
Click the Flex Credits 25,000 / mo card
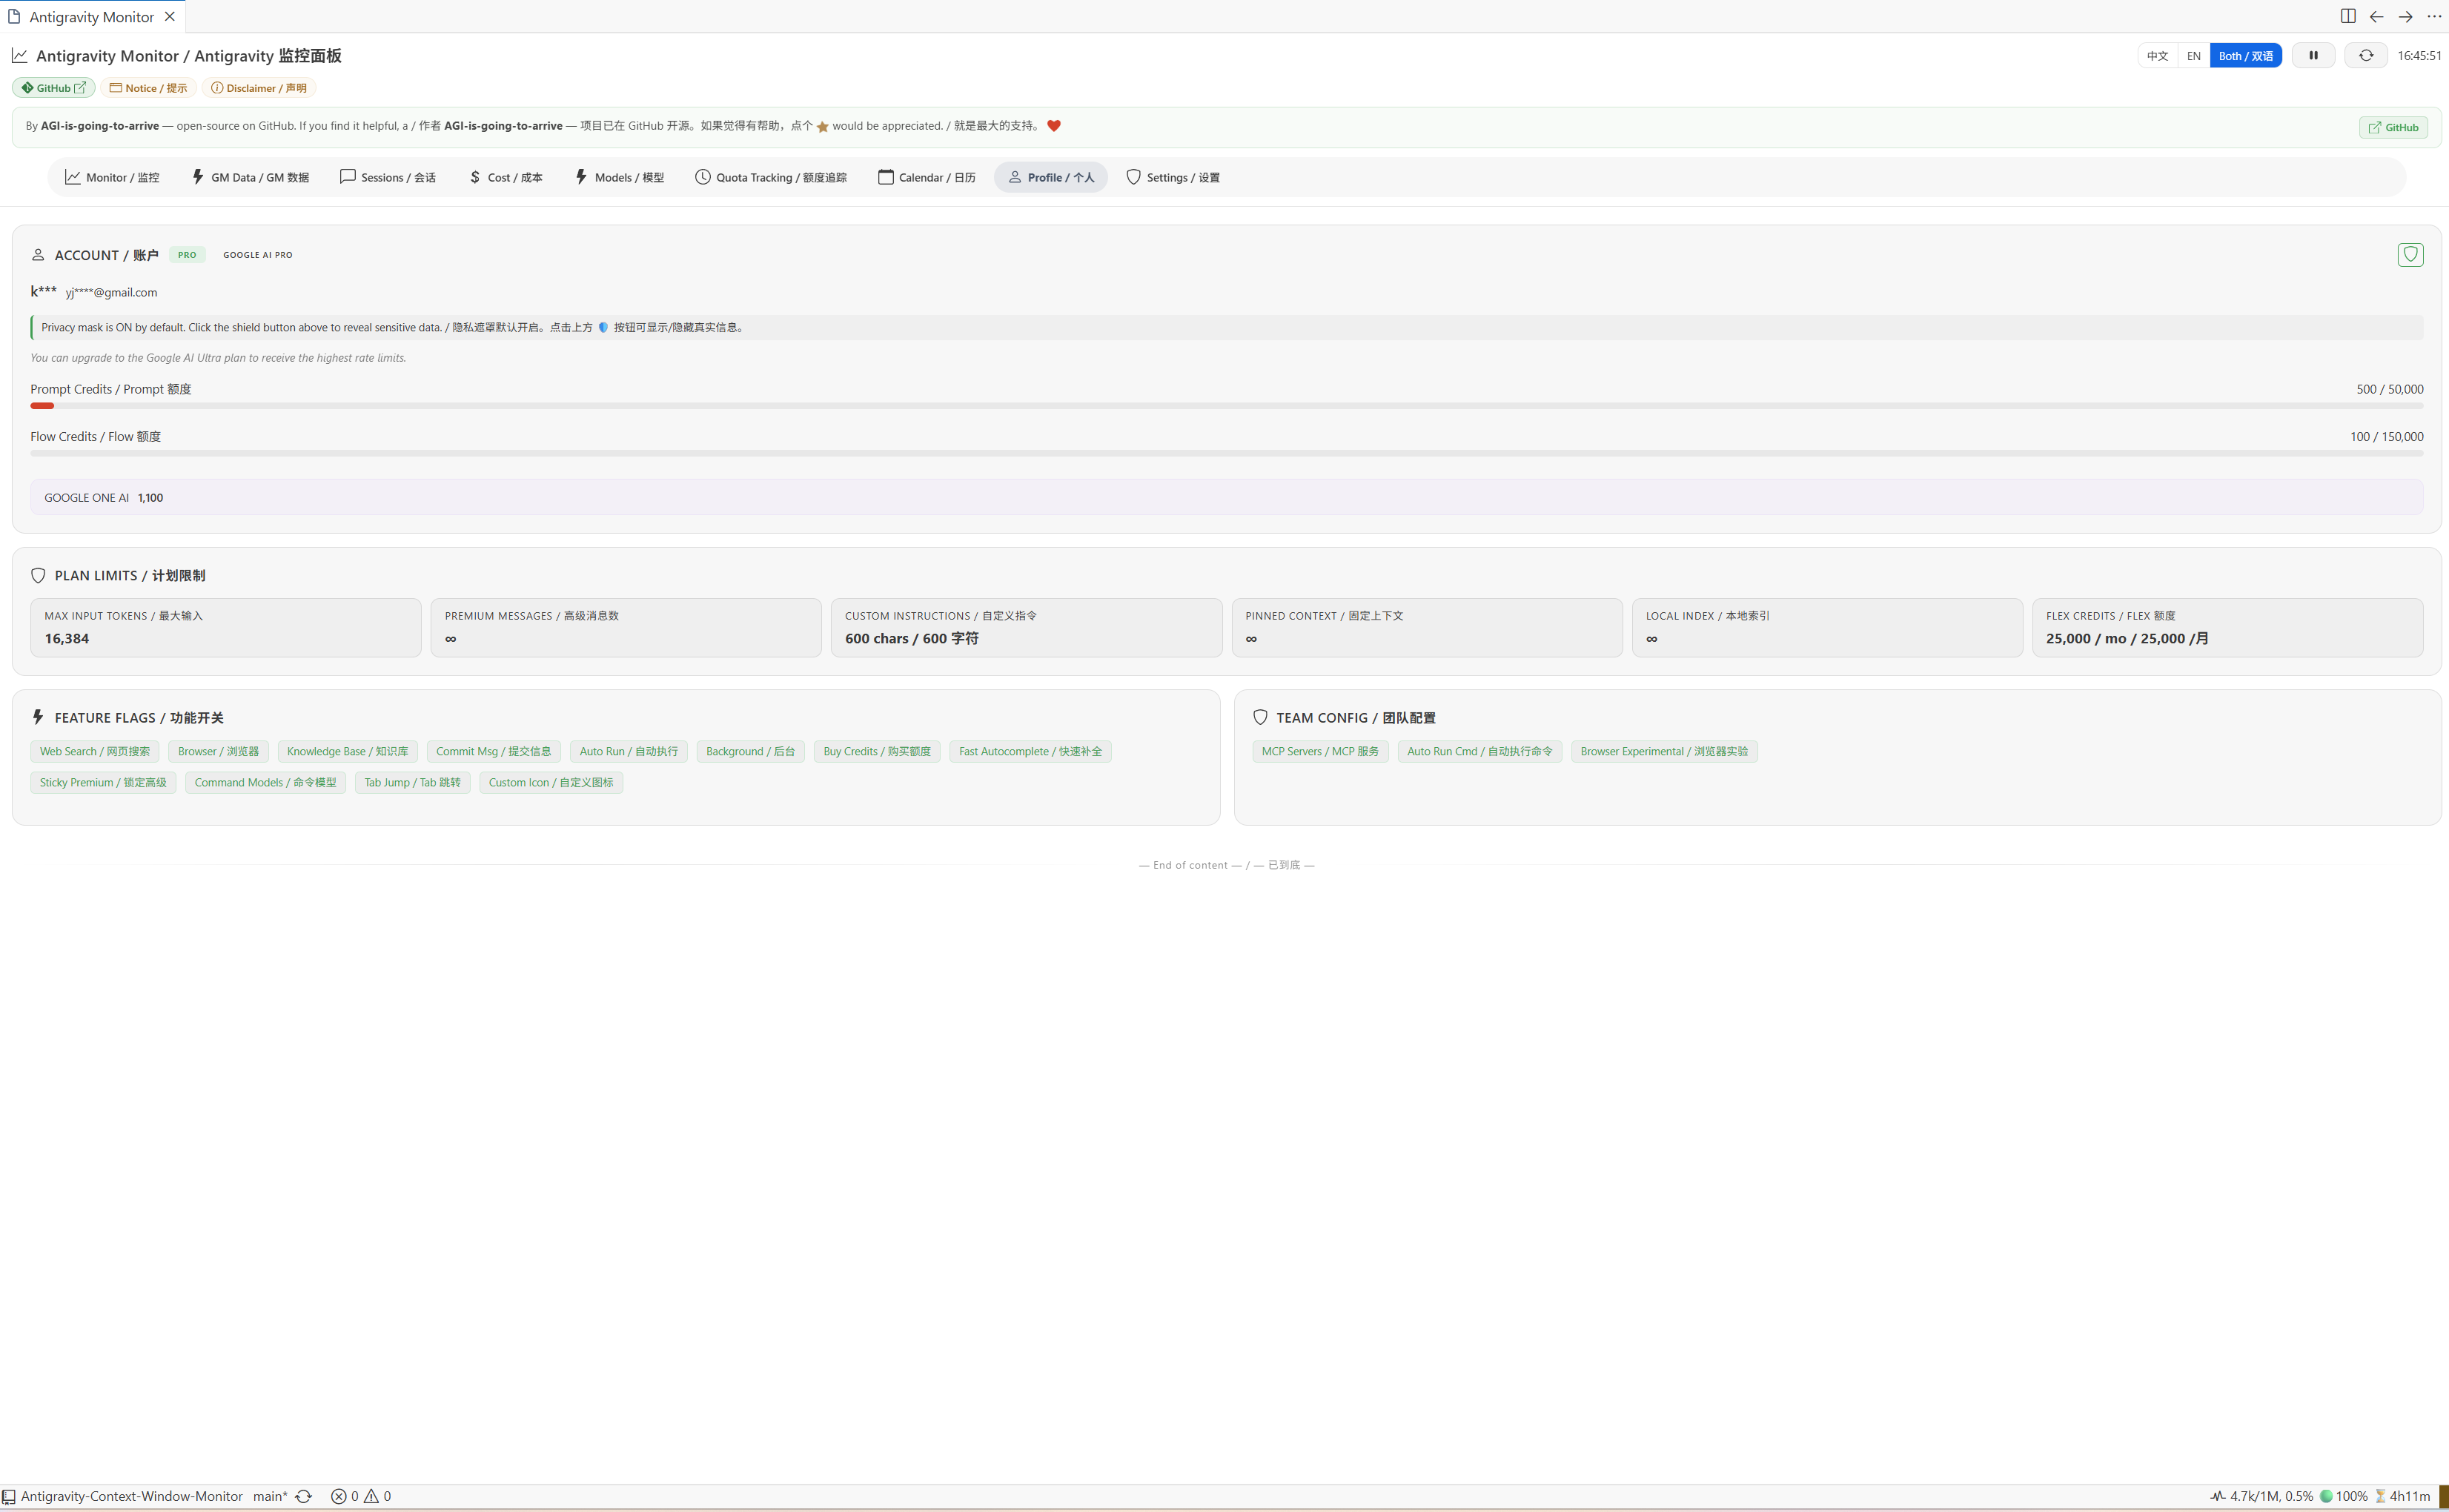2227,628
